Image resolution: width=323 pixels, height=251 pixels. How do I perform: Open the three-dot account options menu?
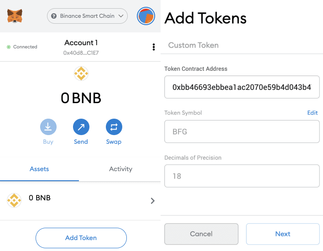(154, 47)
